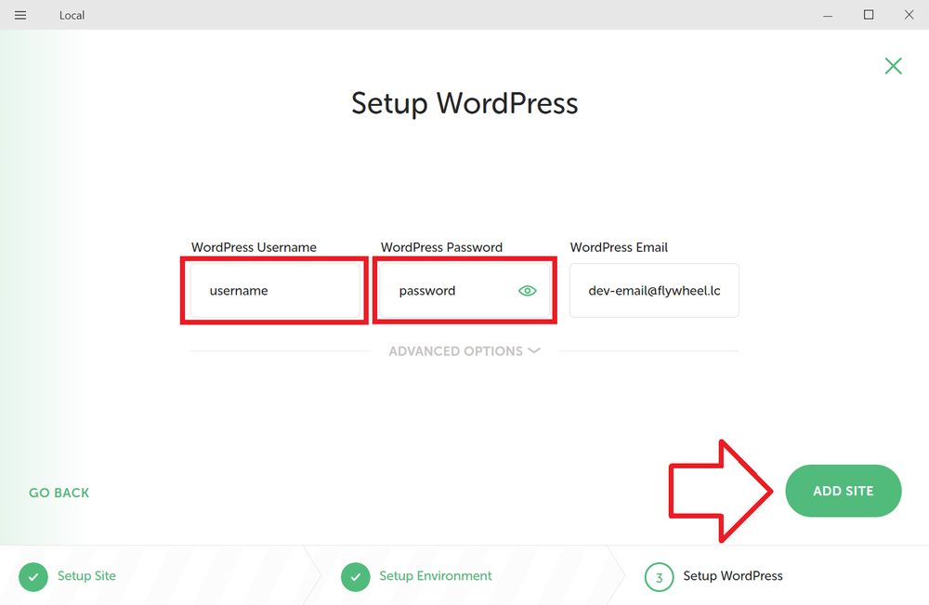The height and width of the screenshot is (605, 929).
Task: Click the green checkmark beside Setup Site
Action: tap(33, 577)
